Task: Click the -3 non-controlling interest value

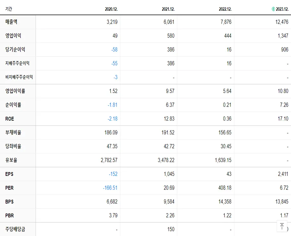Action: 116,77
